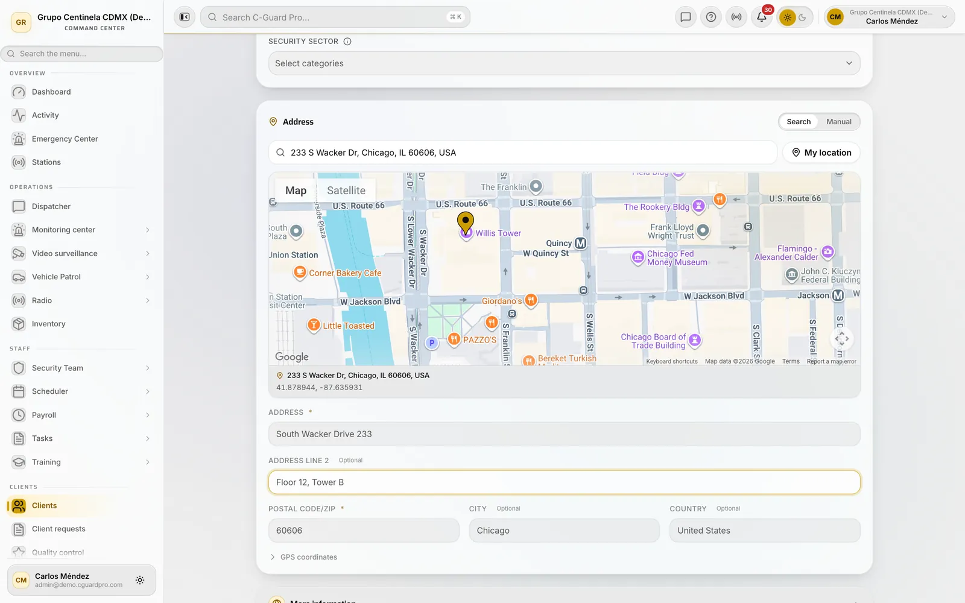
Task: Open the help question-mark icon
Action: tap(711, 17)
